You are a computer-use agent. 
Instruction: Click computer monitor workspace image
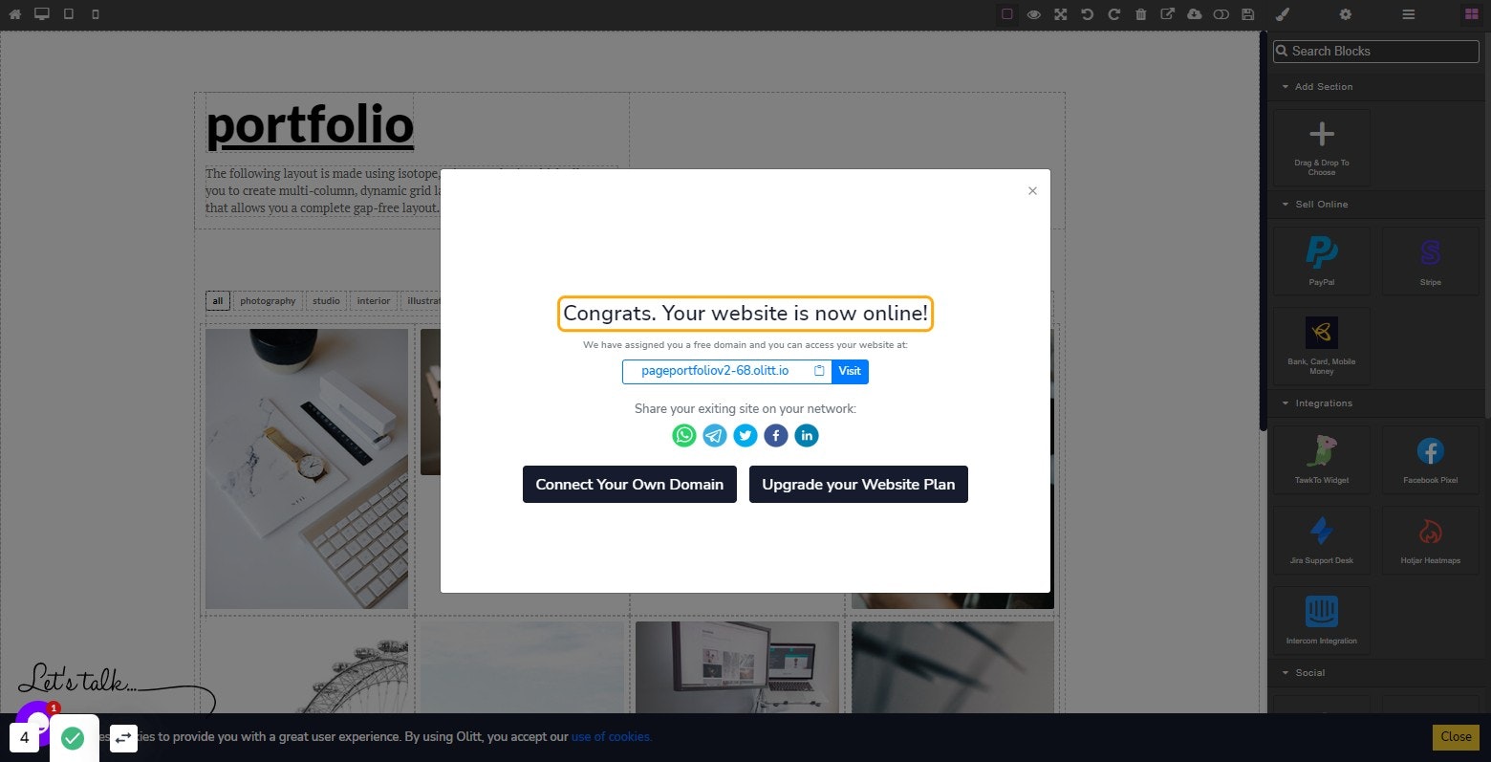pyautogui.click(x=737, y=667)
